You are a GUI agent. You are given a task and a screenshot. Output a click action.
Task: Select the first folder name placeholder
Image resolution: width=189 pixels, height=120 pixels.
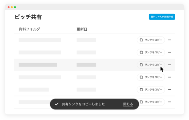coord(40,40)
